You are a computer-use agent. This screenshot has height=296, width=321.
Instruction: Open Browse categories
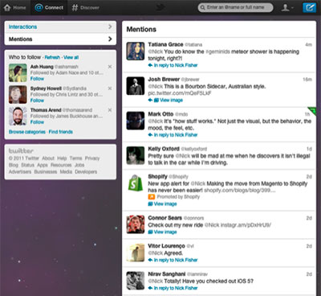pyautogui.click(x=27, y=132)
